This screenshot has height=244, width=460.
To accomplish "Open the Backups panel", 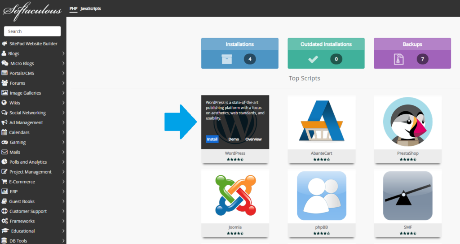I will (412, 53).
